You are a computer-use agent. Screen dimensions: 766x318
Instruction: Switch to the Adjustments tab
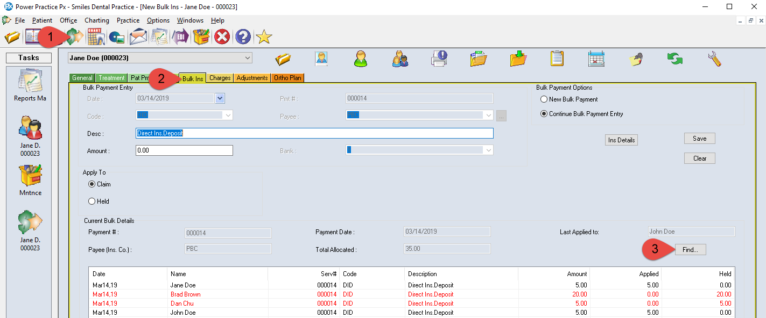(252, 78)
